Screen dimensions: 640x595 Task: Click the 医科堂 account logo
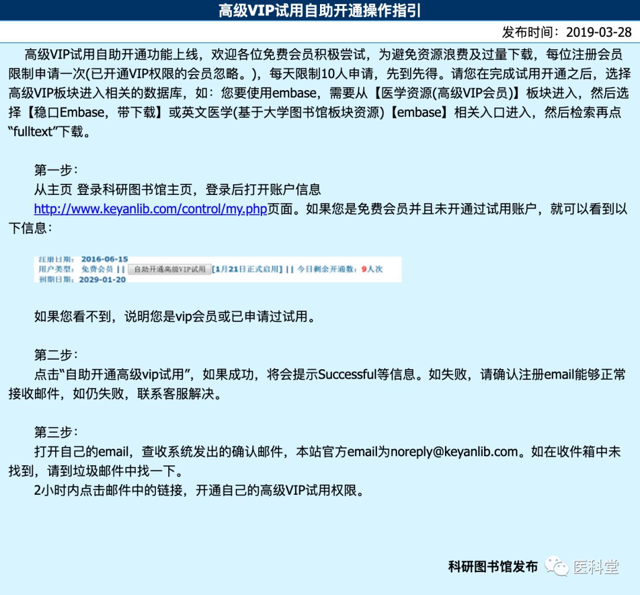point(596,567)
